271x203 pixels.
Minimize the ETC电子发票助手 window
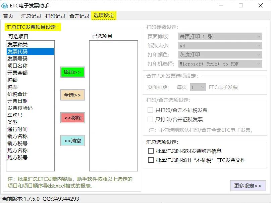point(221,5)
